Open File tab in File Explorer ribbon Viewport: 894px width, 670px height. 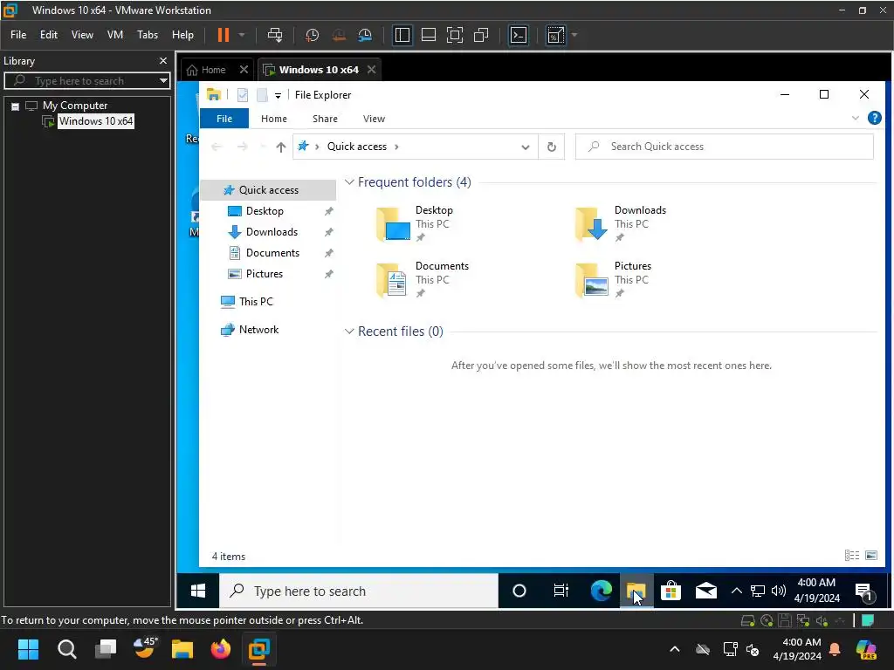(x=224, y=119)
